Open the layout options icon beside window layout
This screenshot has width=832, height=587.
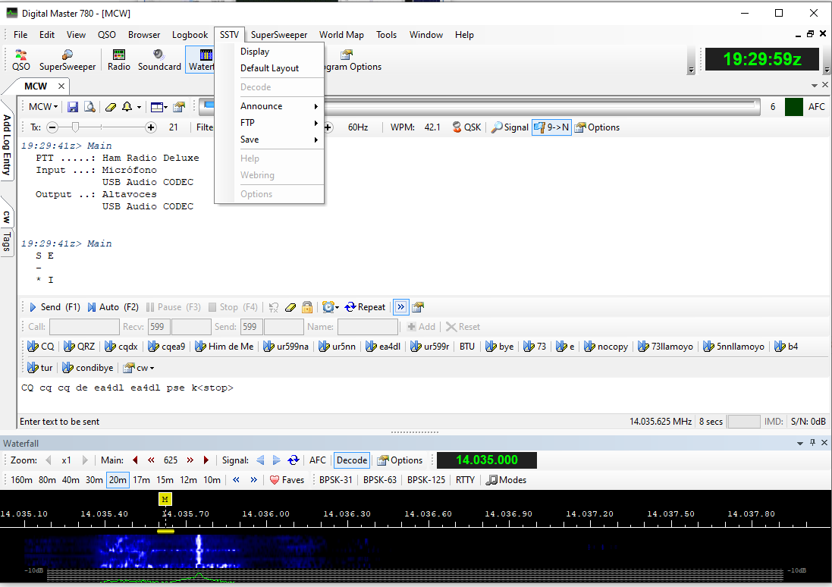179,107
